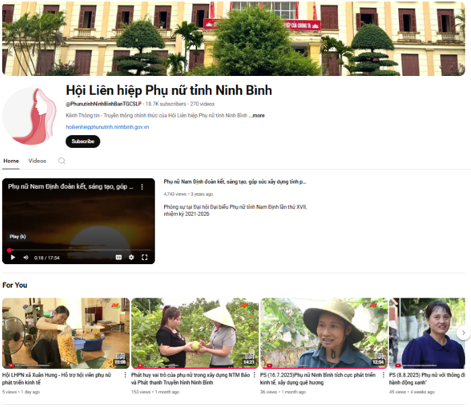The height and width of the screenshot is (408, 471).
Task: Open Phát huy vai trò của phụ nữ thumbnail
Action: click(194, 333)
